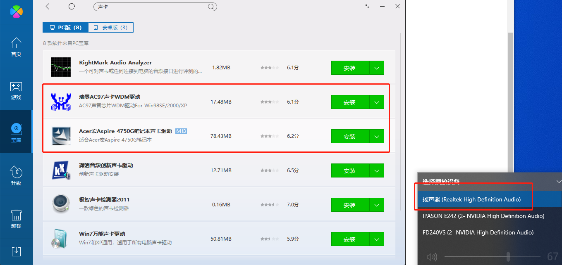562x265 pixels.
Task: Click the Realtek crab logo icon
Action: [61, 102]
